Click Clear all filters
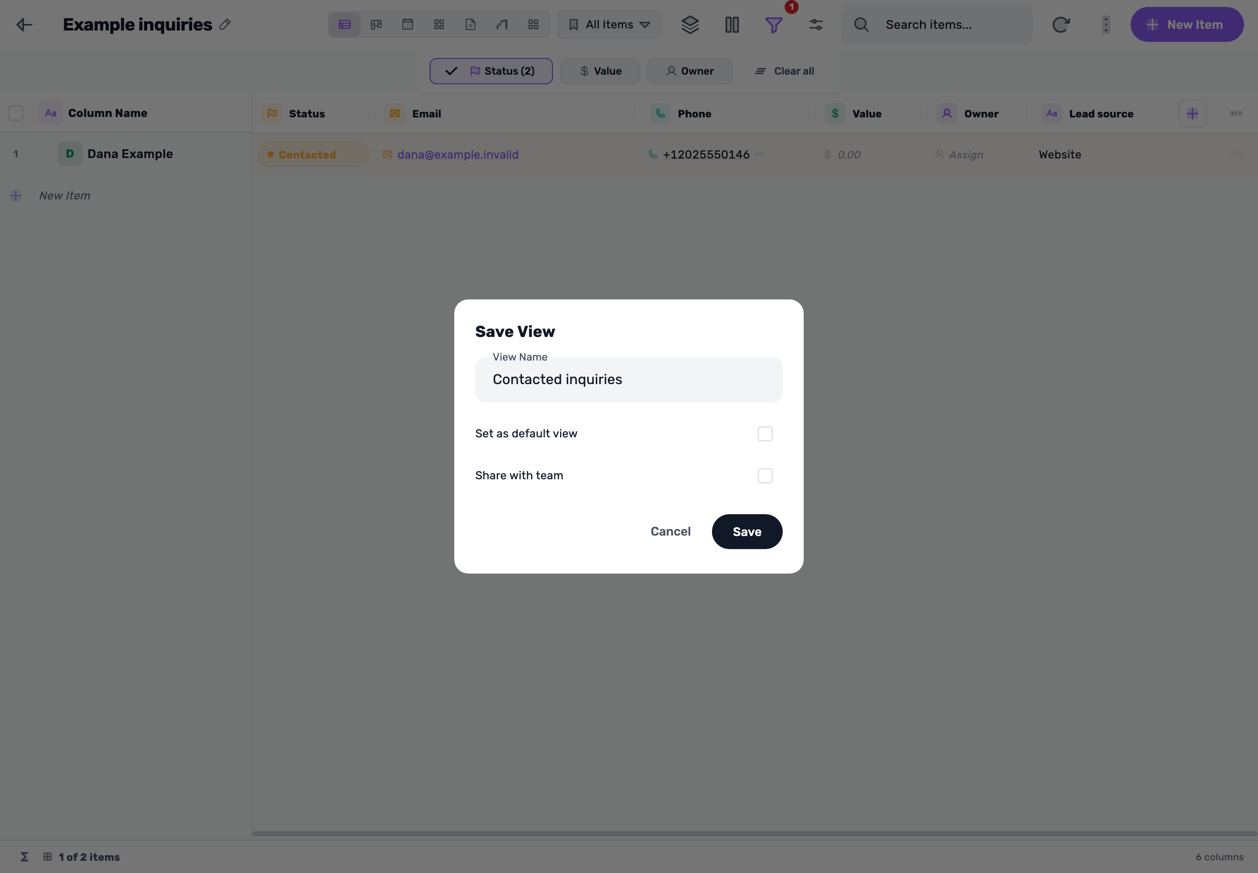Screen dimensions: 1258x873 click(x=785, y=71)
